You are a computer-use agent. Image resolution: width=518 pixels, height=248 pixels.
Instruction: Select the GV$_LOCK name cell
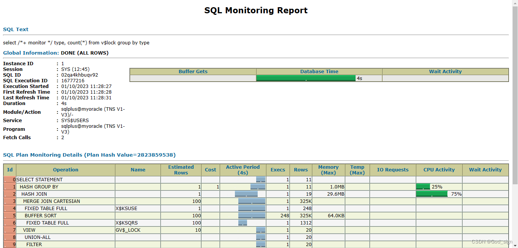(x=127, y=230)
